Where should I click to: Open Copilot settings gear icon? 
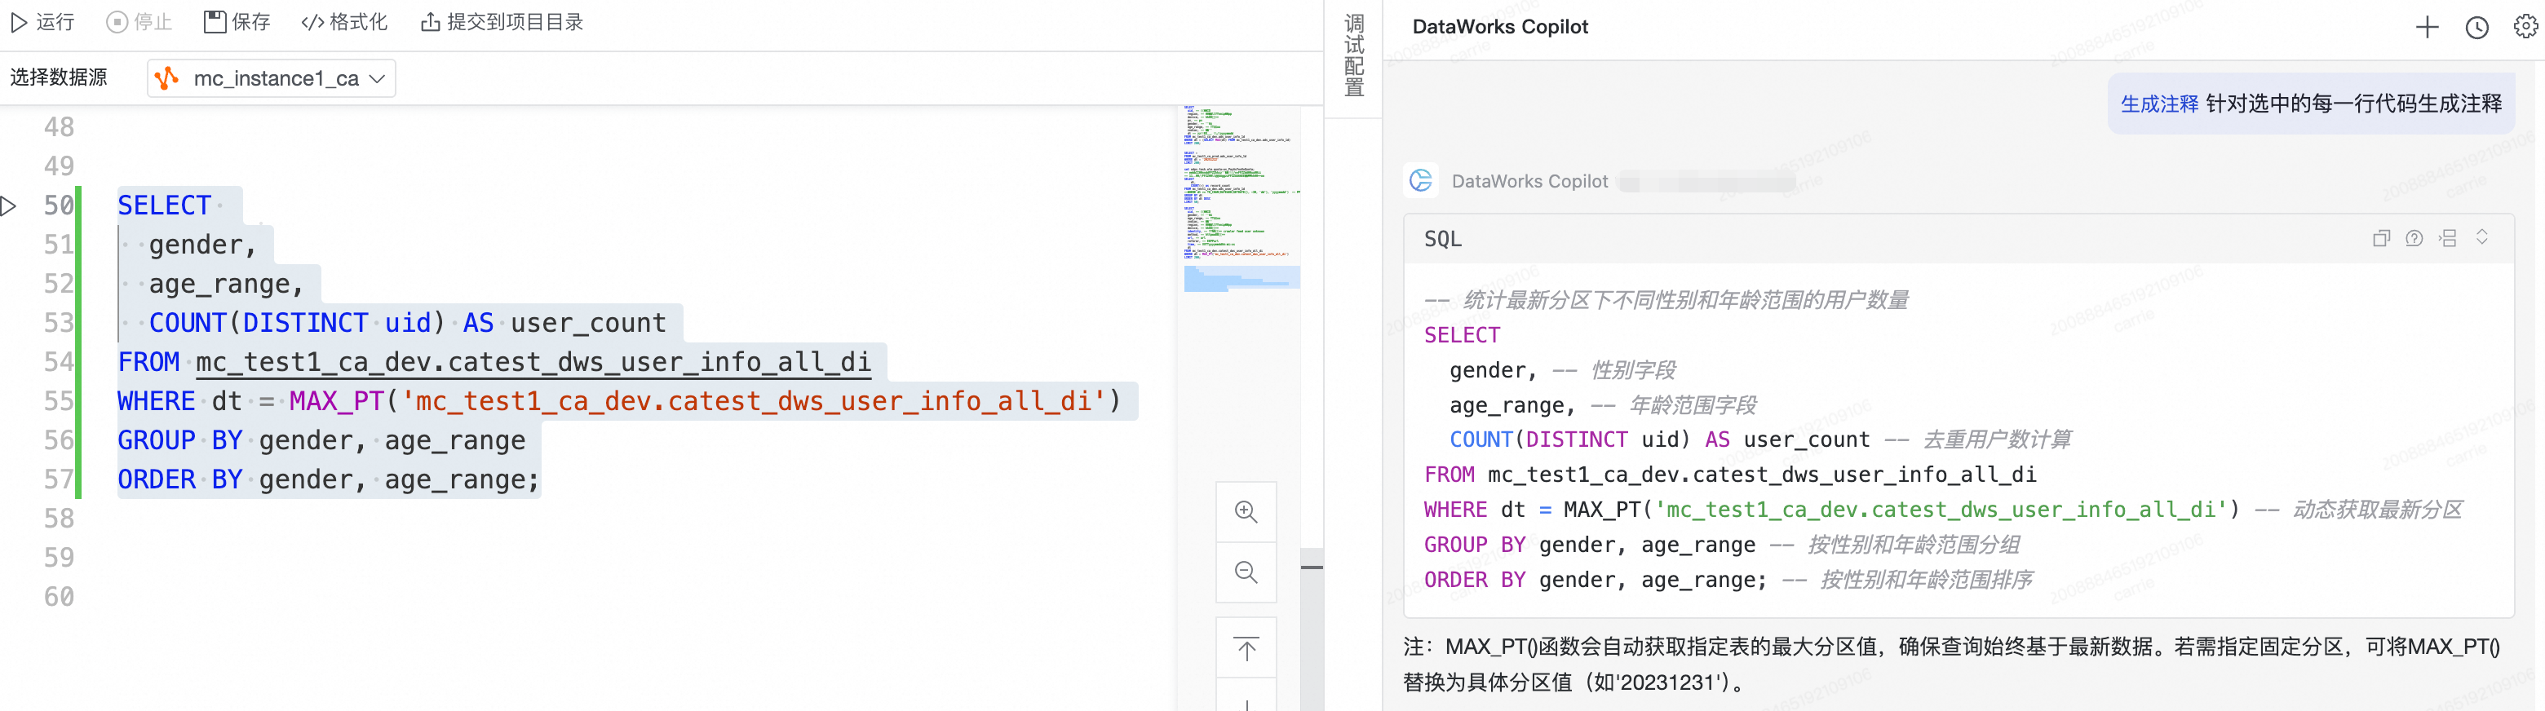click(2525, 28)
